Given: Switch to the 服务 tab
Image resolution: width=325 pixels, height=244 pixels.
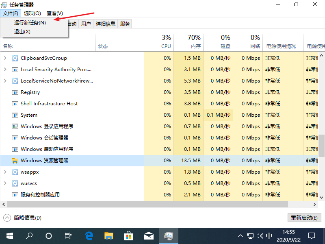Looking at the screenshot, I should click(124, 23).
